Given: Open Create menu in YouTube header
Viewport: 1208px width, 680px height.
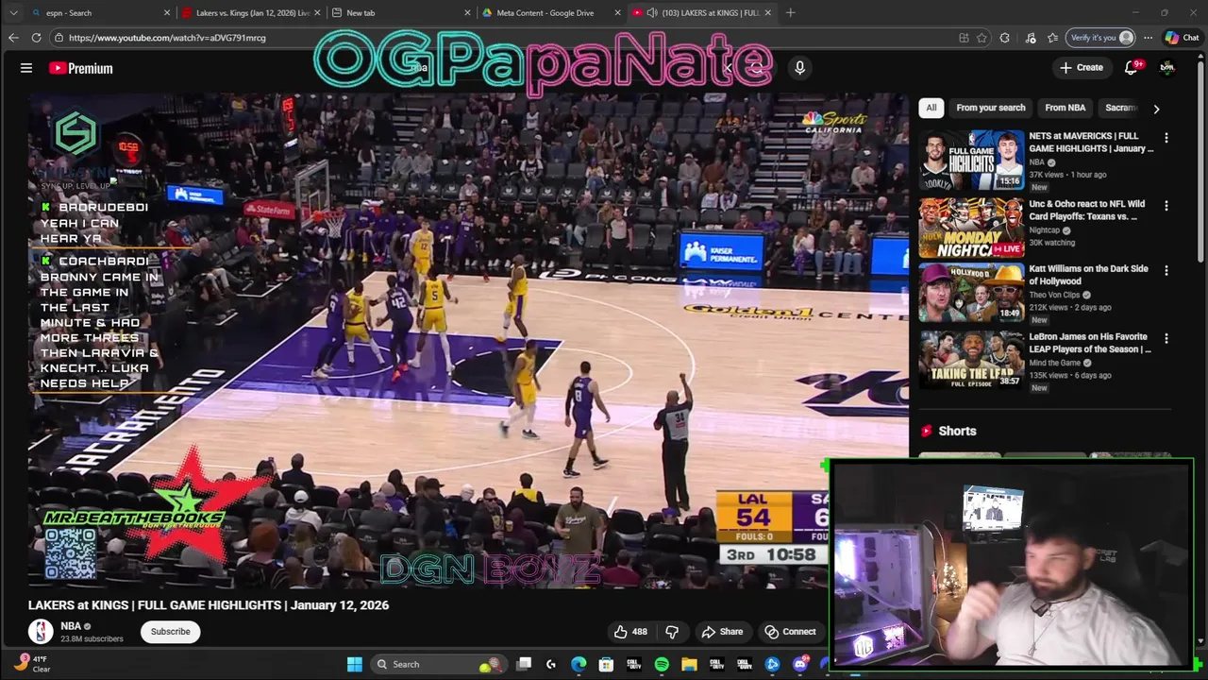Looking at the screenshot, I should click(1081, 67).
